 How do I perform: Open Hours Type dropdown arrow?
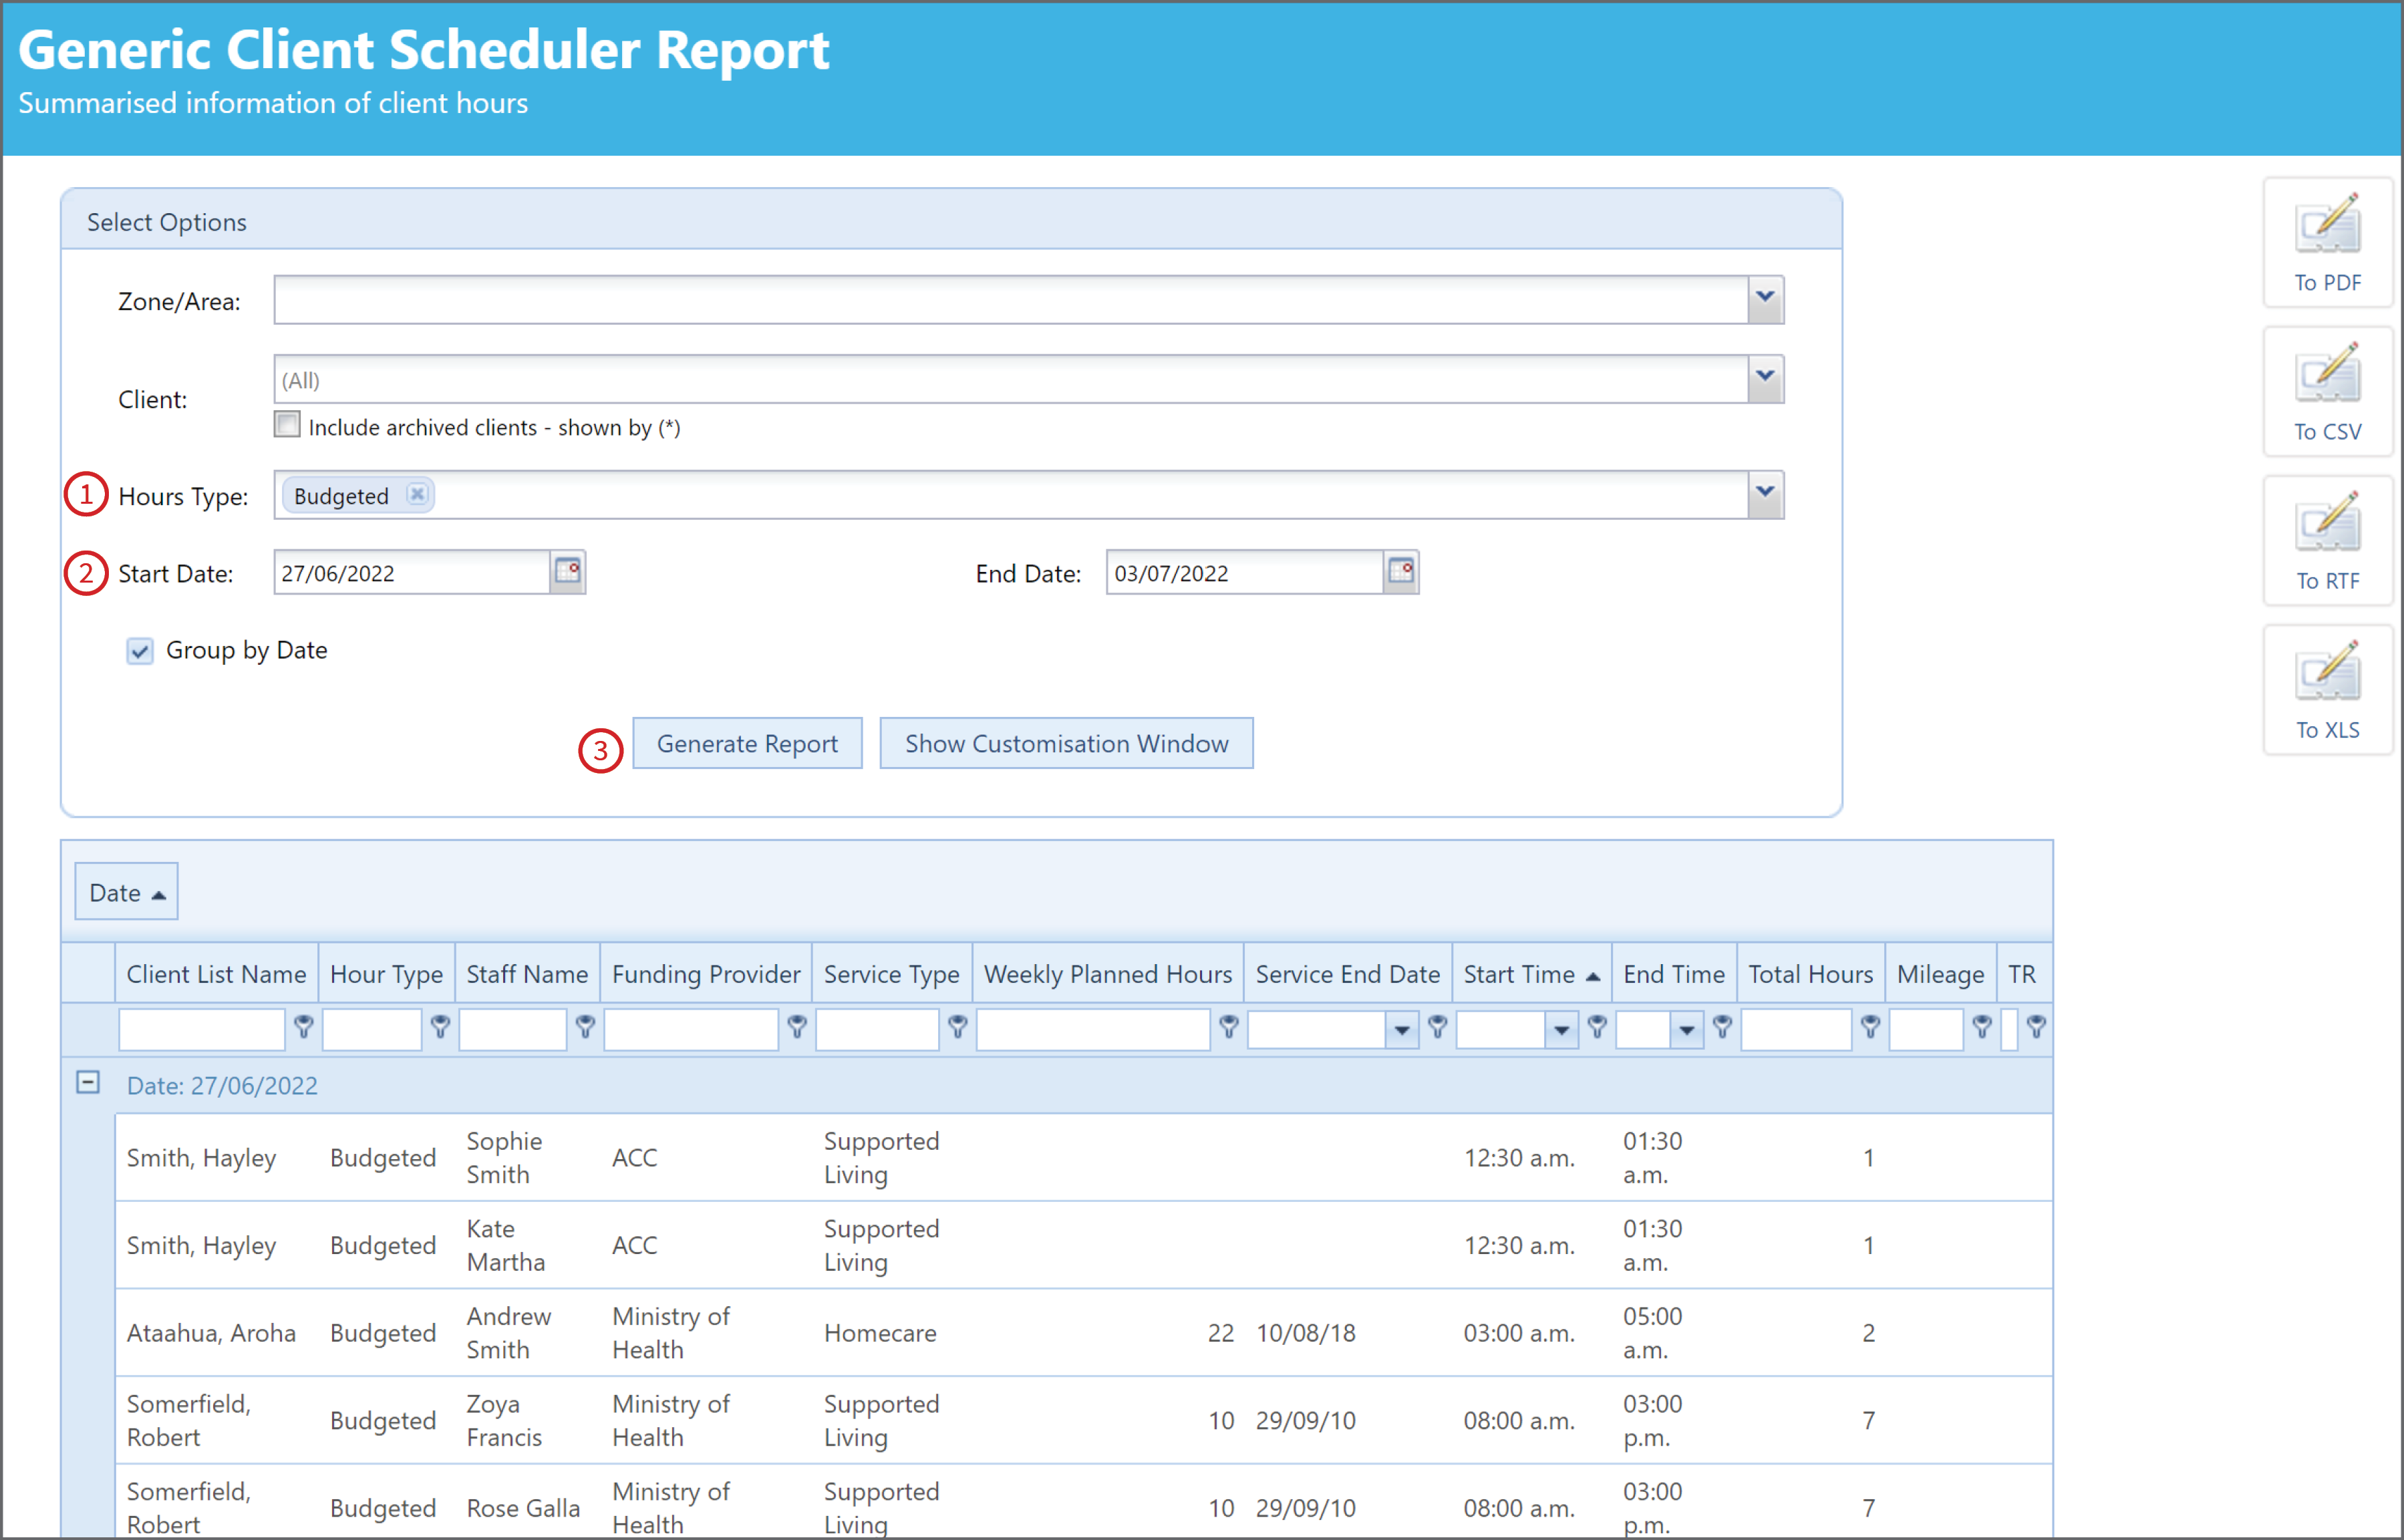pyautogui.click(x=1765, y=494)
